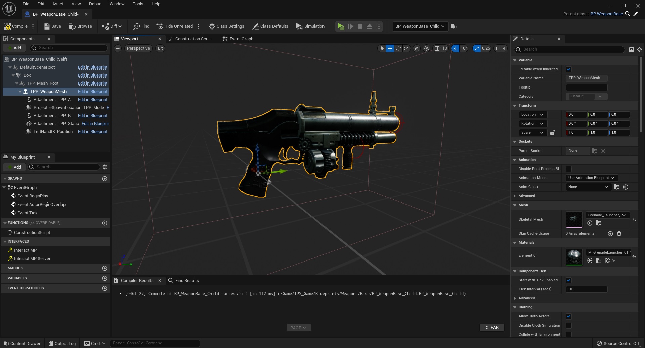
Task: Click the Compile blueprint icon
Action: [8, 26]
